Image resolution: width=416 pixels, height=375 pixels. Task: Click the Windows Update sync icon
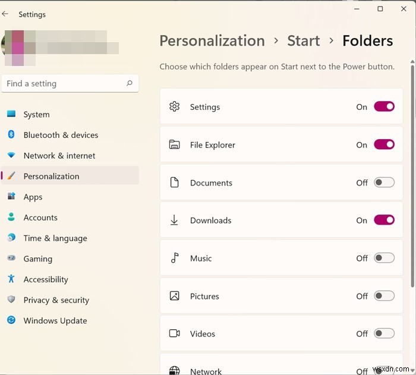click(11, 320)
